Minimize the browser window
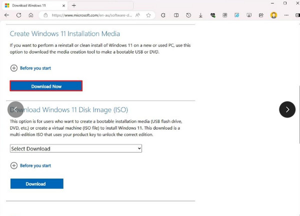Screen dimensions: 300x216 [x=272, y=3]
